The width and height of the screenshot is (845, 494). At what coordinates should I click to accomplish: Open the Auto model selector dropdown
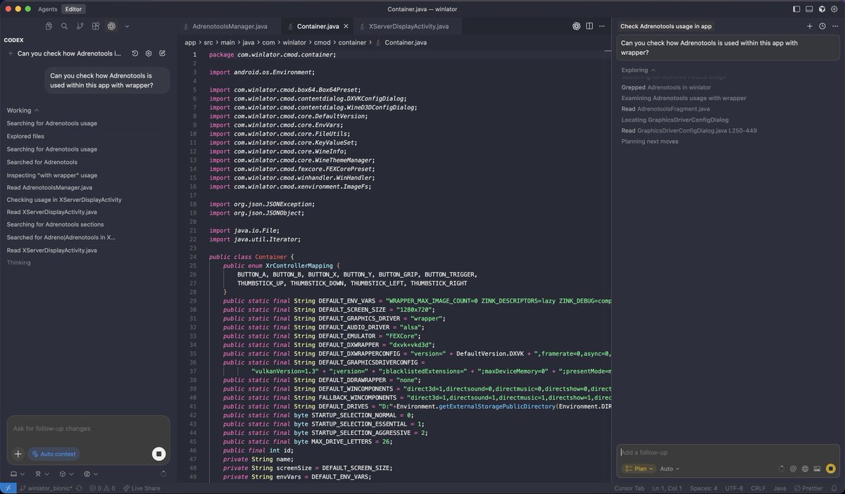[x=668, y=469]
